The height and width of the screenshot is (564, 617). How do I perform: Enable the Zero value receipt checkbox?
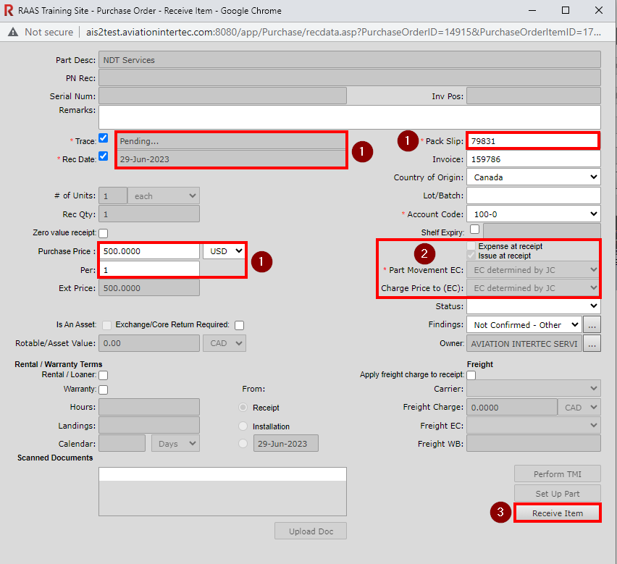point(103,233)
